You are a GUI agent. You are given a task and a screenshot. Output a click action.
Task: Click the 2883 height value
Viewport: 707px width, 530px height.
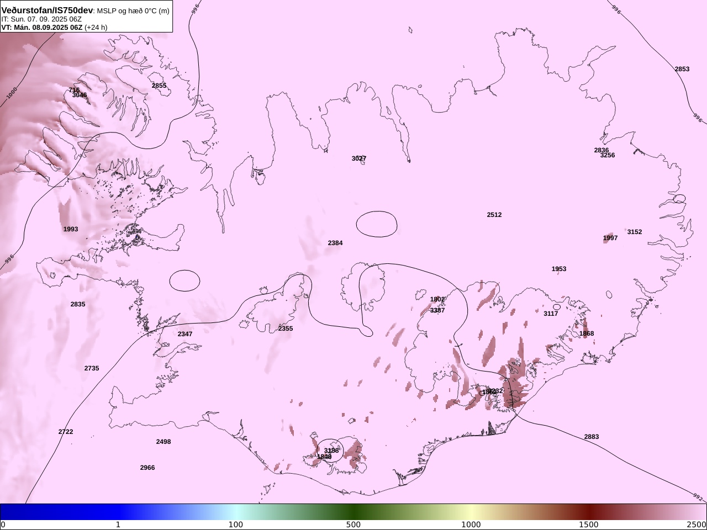point(592,437)
